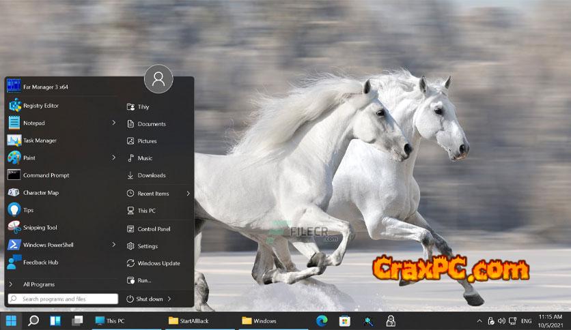571x330 pixels.
Task: Expand the Recent Items submenu
Action: point(188,194)
